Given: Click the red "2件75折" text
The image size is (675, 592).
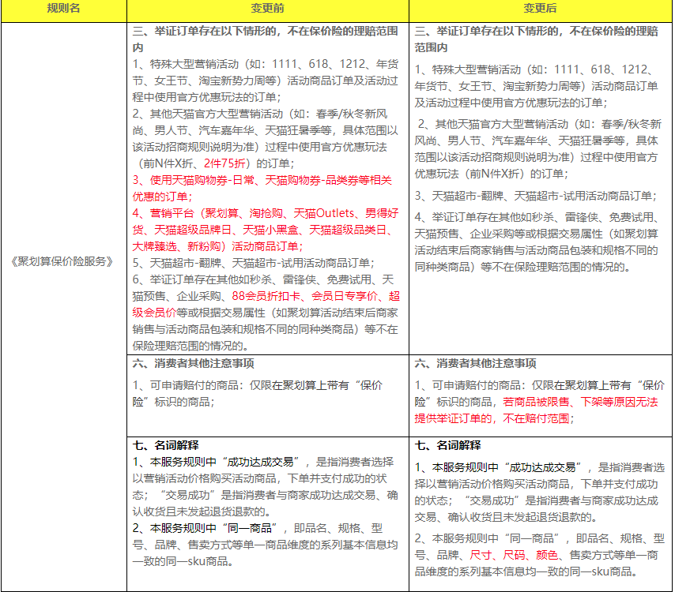Looking at the screenshot, I should tap(224, 164).
